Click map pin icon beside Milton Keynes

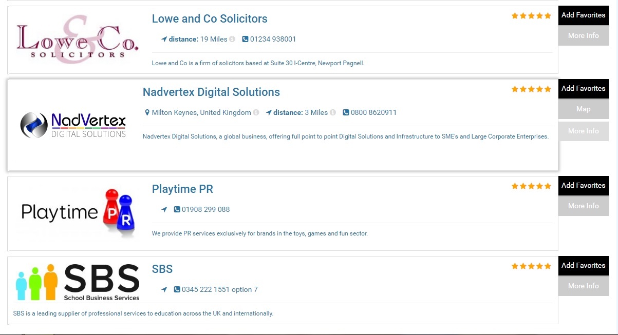pos(147,113)
